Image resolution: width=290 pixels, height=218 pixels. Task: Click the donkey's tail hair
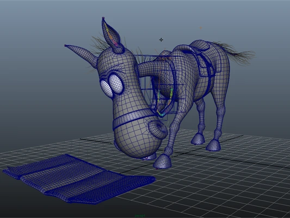click(x=236, y=52)
